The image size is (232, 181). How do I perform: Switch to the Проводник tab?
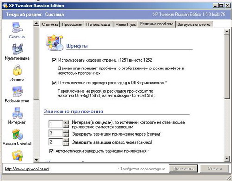click(x=72, y=25)
